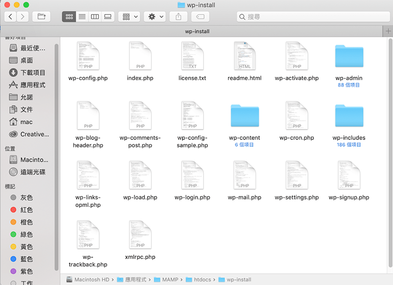
Task: Select the wp-activate.php file
Action: 297,61
